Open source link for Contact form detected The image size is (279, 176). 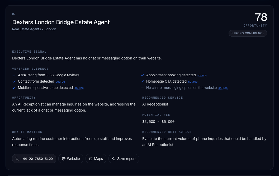(x=60, y=82)
